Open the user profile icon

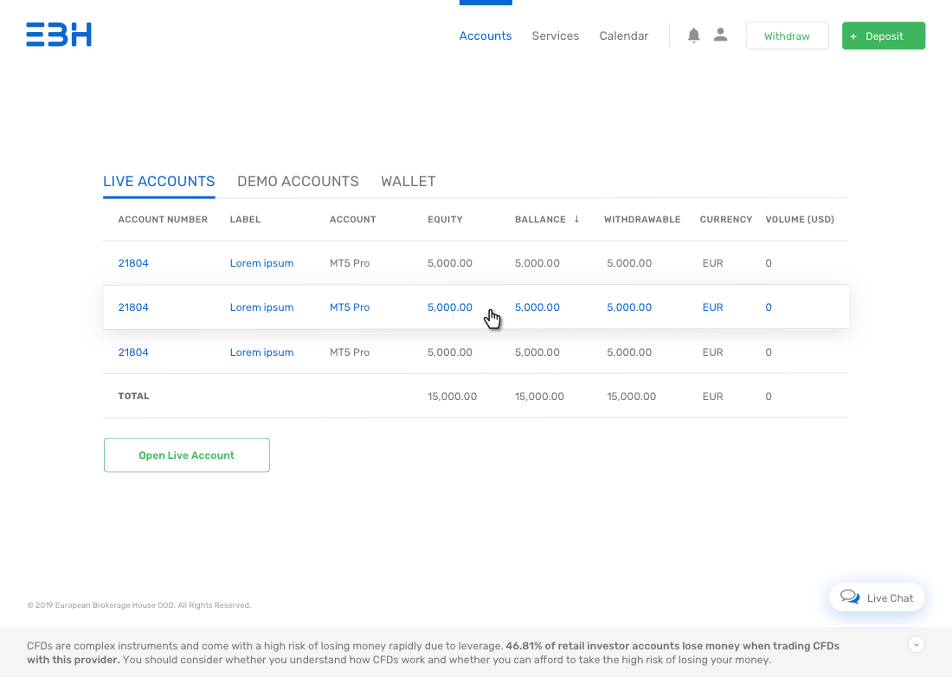click(721, 35)
